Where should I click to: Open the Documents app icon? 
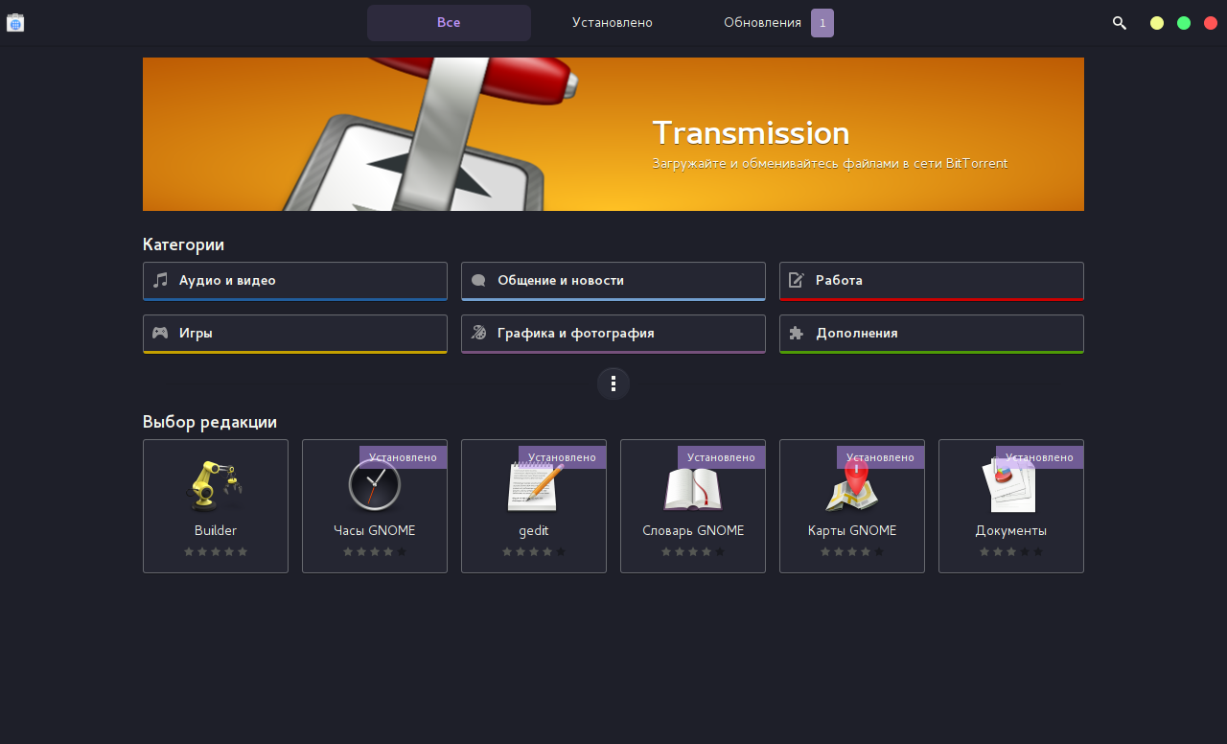click(x=1010, y=486)
